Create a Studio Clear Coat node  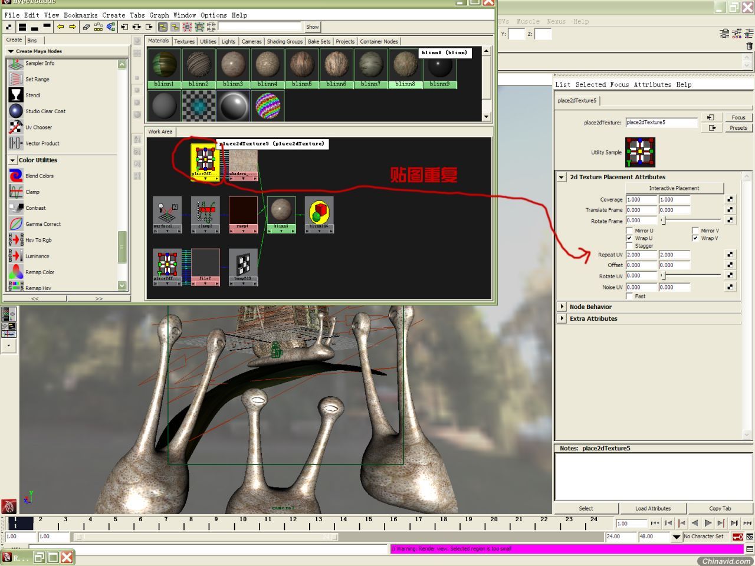tap(16, 111)
